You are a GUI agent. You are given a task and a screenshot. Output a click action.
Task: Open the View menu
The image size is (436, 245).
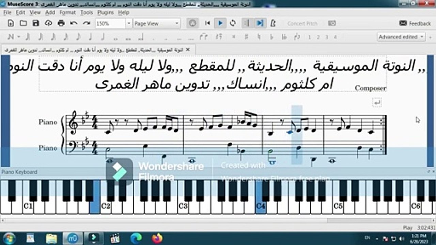35,12
